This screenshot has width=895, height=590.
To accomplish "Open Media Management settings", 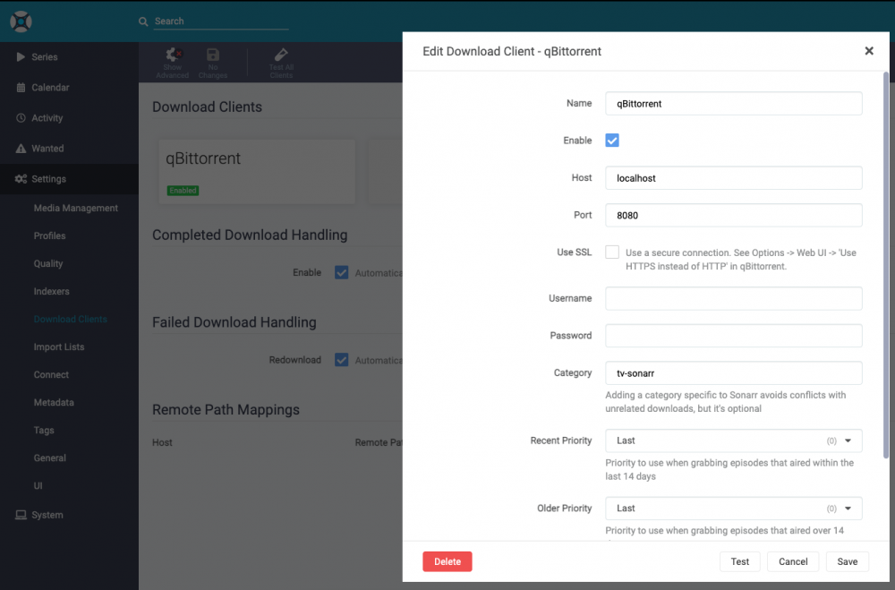I will click(75, 208).
